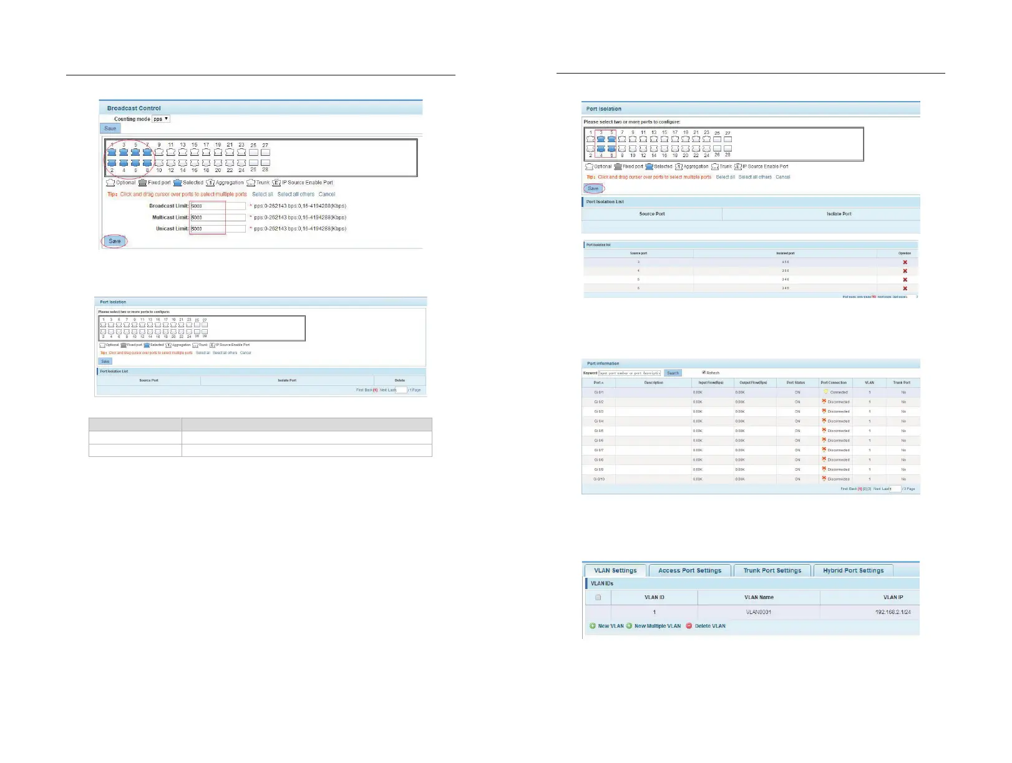Go to page [2] of Port information

tap(865, 489)
